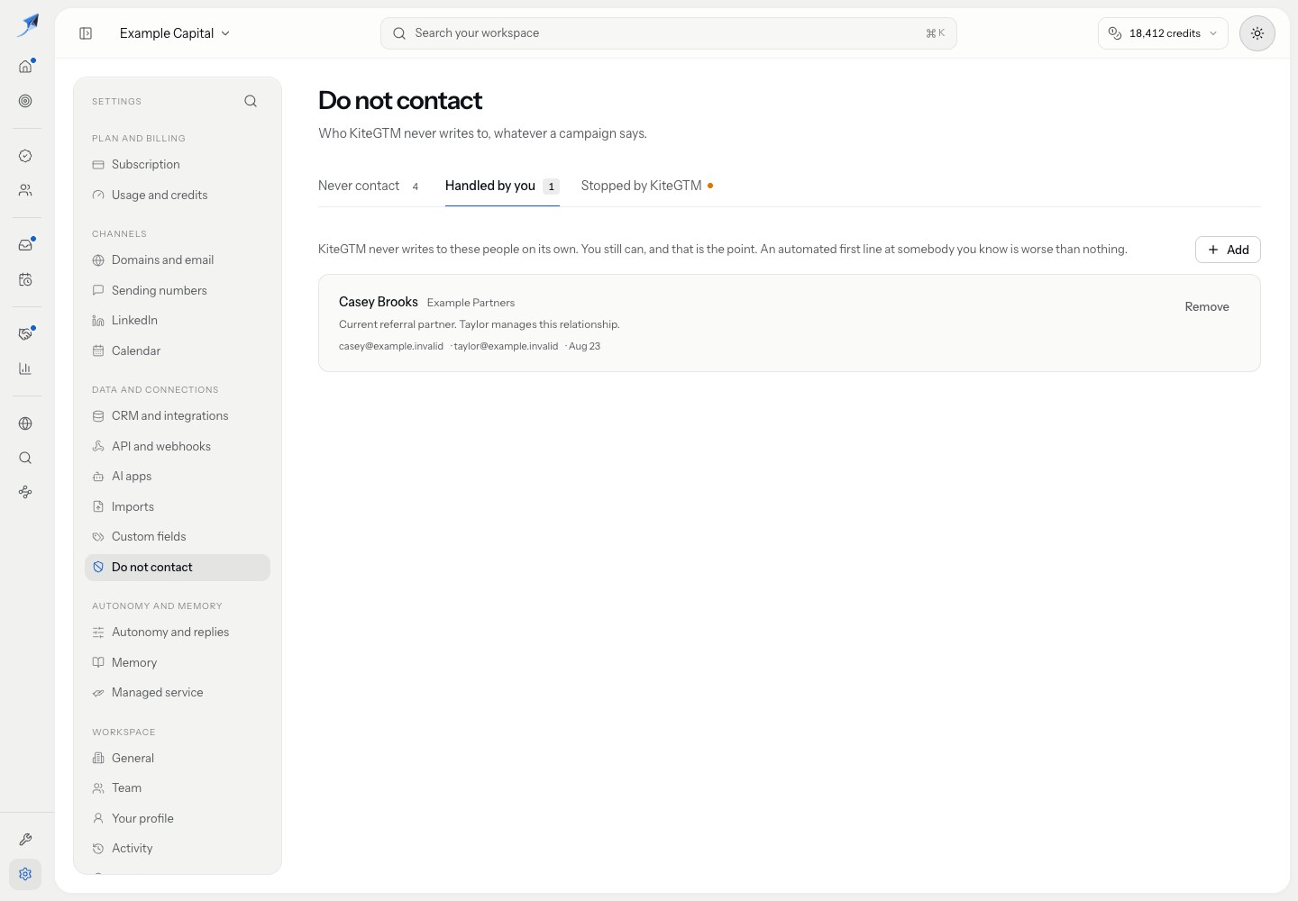Open Managed service settings
Image resolution: width=1298 pixels, height=901 pixels.
(x=178, y=693)
